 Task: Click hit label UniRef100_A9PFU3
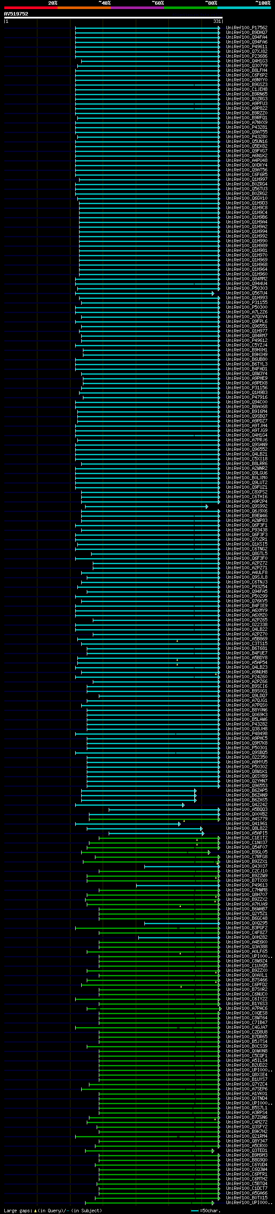coord(246,104)
